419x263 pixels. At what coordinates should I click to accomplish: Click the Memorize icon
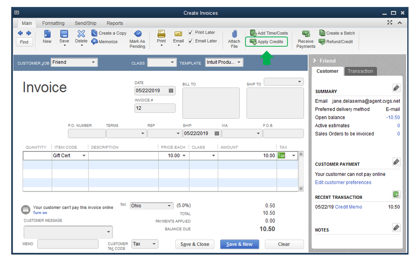tap(95, 42)
